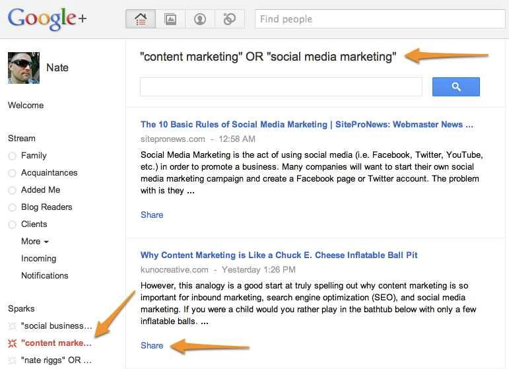Open the Home stream icon
This screenshot has height=369, width=509.
click(141, 19)
